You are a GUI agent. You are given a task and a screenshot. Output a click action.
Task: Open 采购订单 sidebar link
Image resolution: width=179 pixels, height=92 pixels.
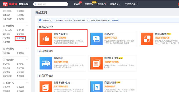point(20,53)
